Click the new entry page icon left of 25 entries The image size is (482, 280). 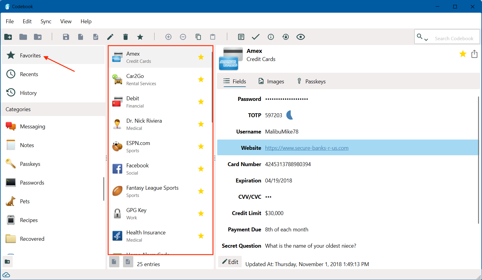pyautogui.click(x=114, y=262)
